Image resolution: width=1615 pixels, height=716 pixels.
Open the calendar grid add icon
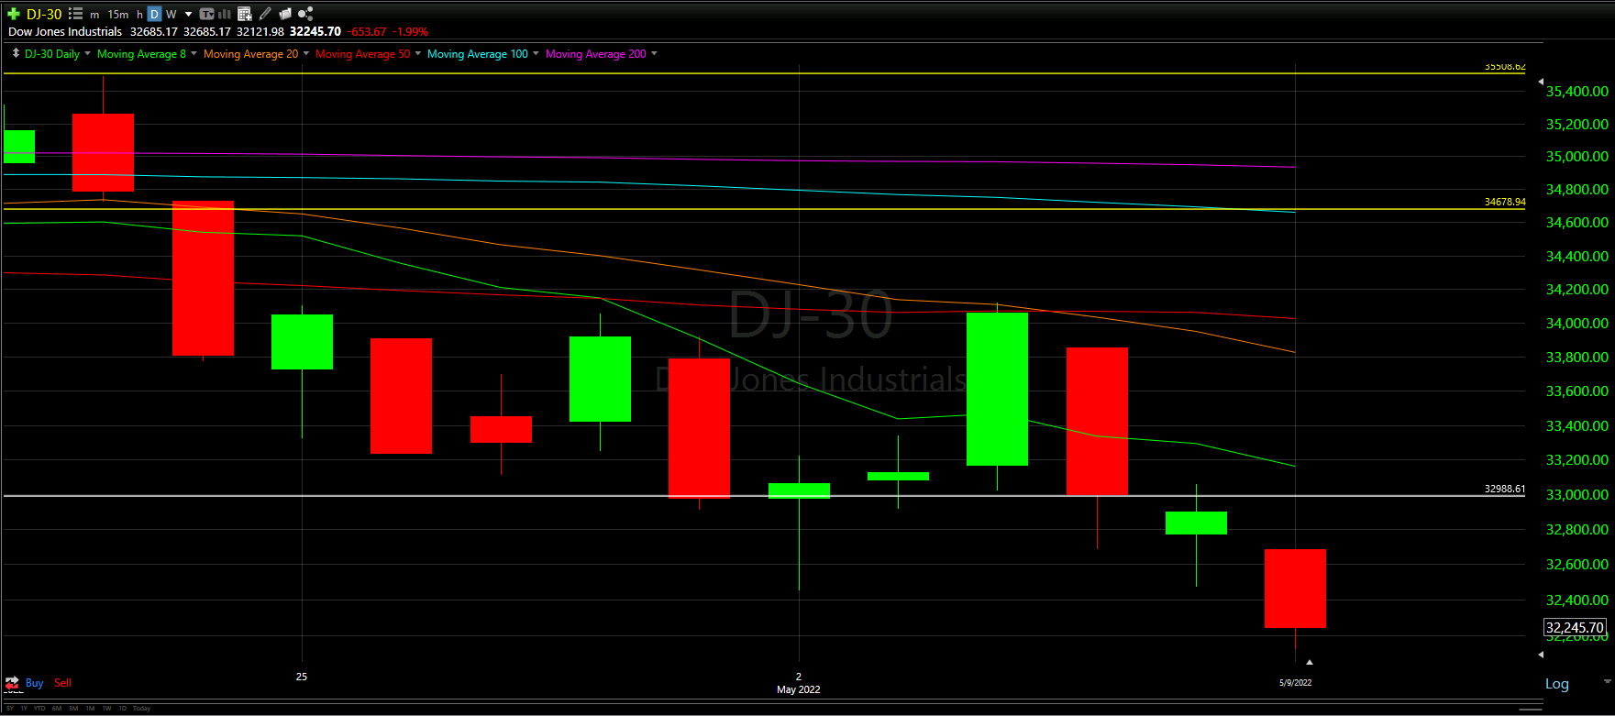coord(244,14)
